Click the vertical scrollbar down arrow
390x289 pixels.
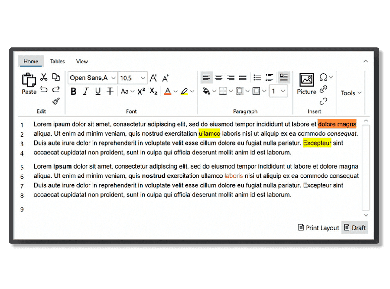pyautogui.click(x=366, y=215)
